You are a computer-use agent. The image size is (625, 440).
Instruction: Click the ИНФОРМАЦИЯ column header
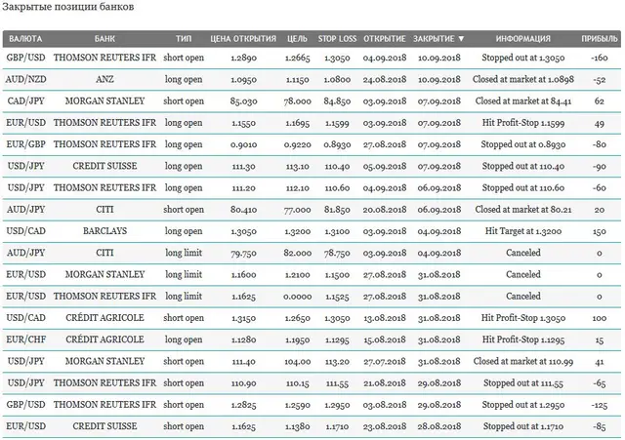point(523,39)
